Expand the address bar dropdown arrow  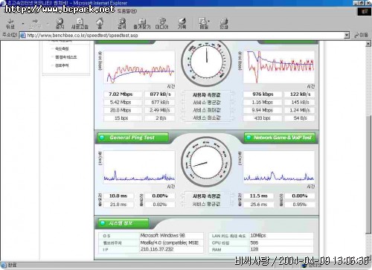point(347,35)
